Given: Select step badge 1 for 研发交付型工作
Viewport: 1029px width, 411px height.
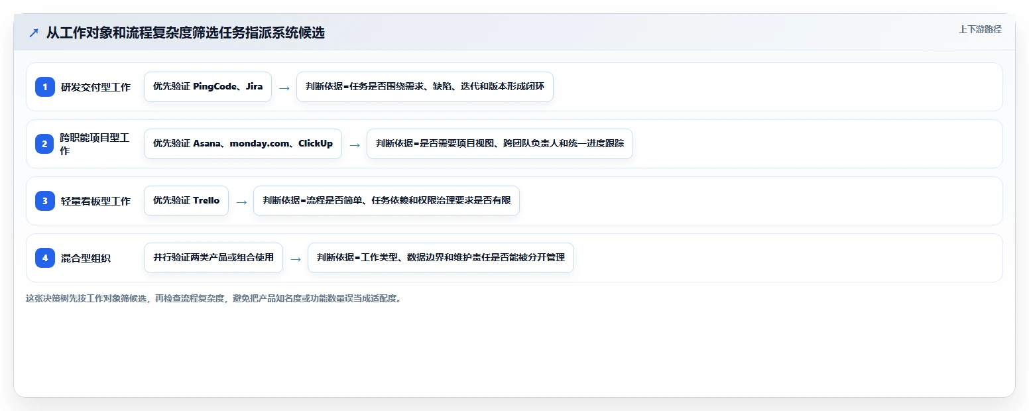Looking at the screenshot, I should coord(45,87).
